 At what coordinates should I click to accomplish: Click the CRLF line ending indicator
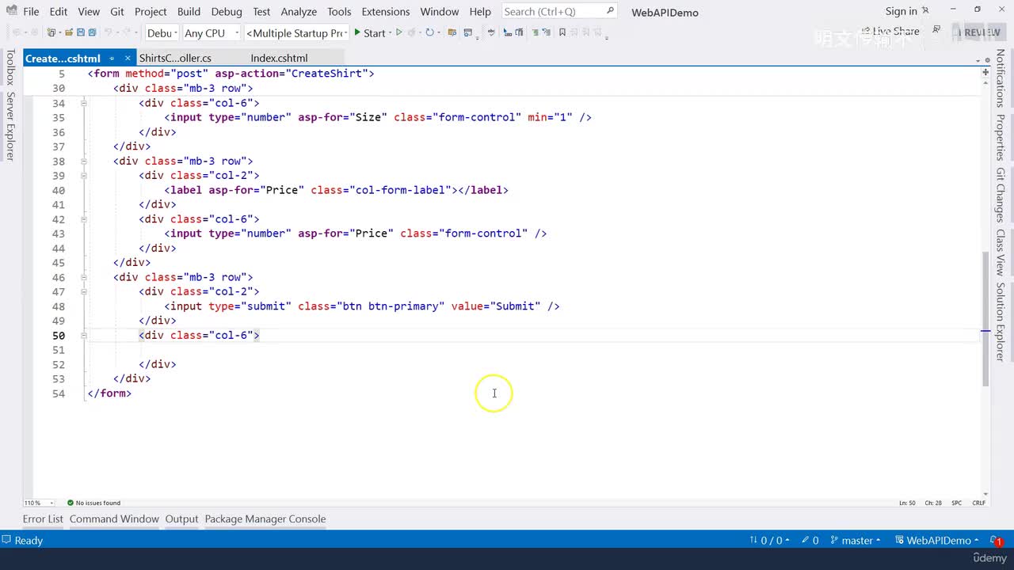click(979, 503)
